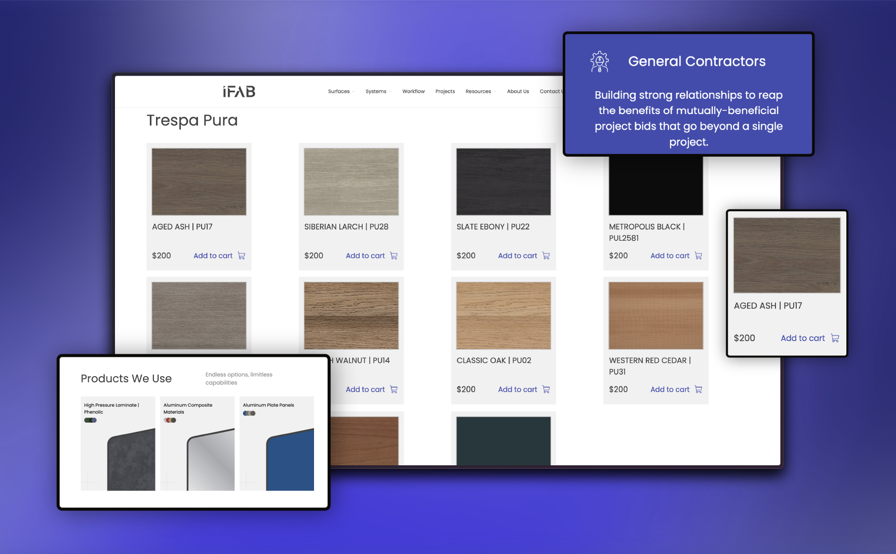The image size is (896, 554).
Task: Open the Slate Ebony PU22 swatch image
Action: coord(503,181)
